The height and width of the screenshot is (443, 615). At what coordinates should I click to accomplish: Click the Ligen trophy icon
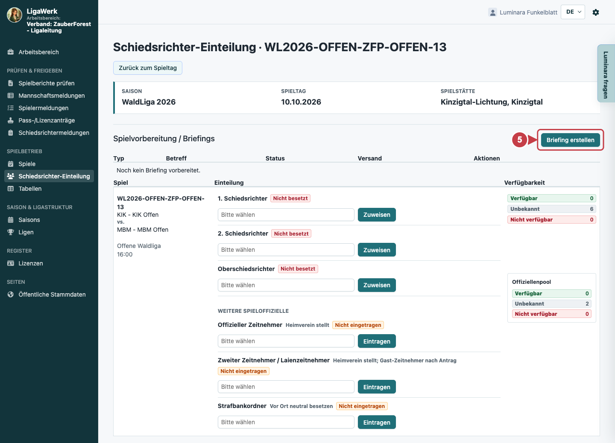tap(11, 232)
